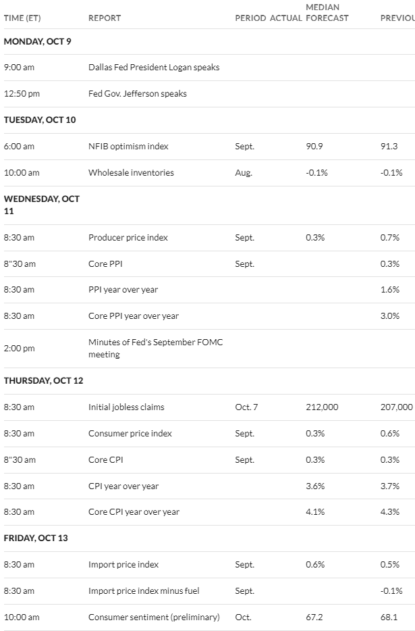The height and width of the screenshot is (631, 415).
Task: Select the Import price index minus fuel entry
Action: point(144,590)
